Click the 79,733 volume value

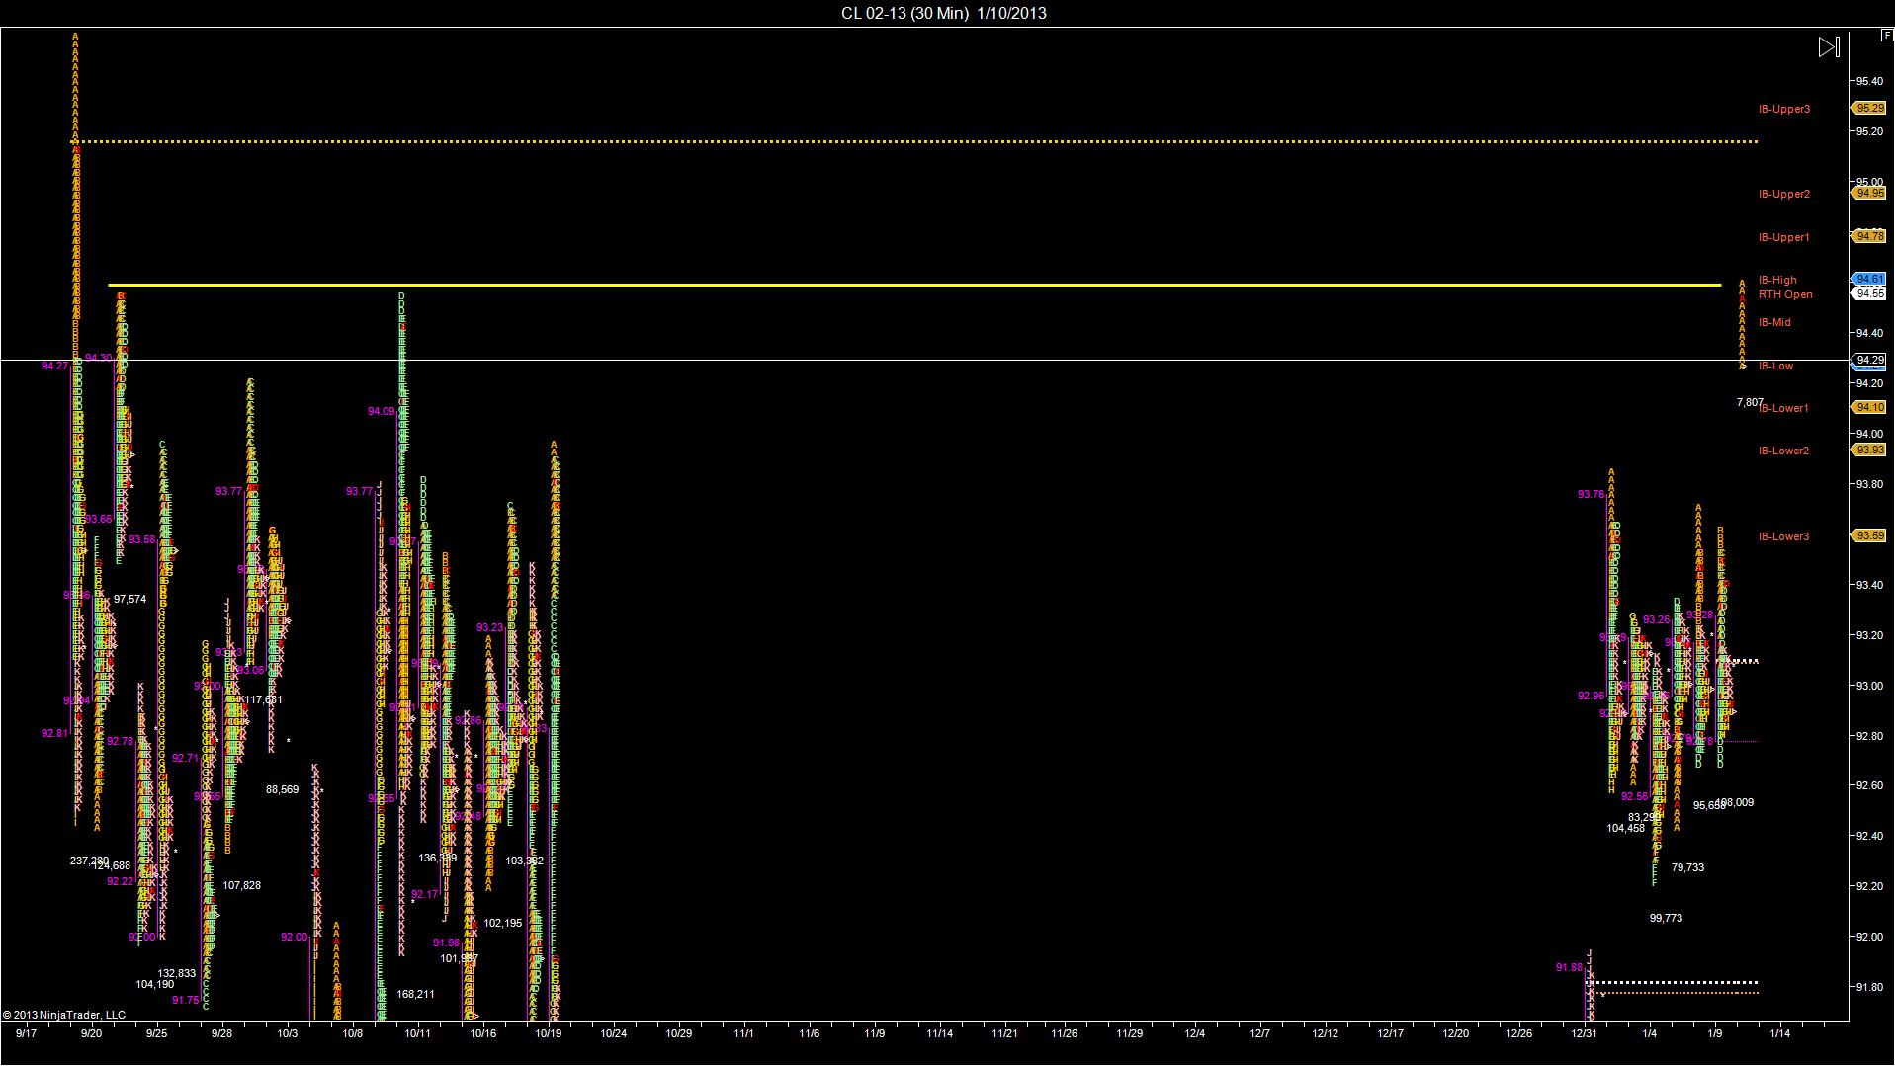1687,867
